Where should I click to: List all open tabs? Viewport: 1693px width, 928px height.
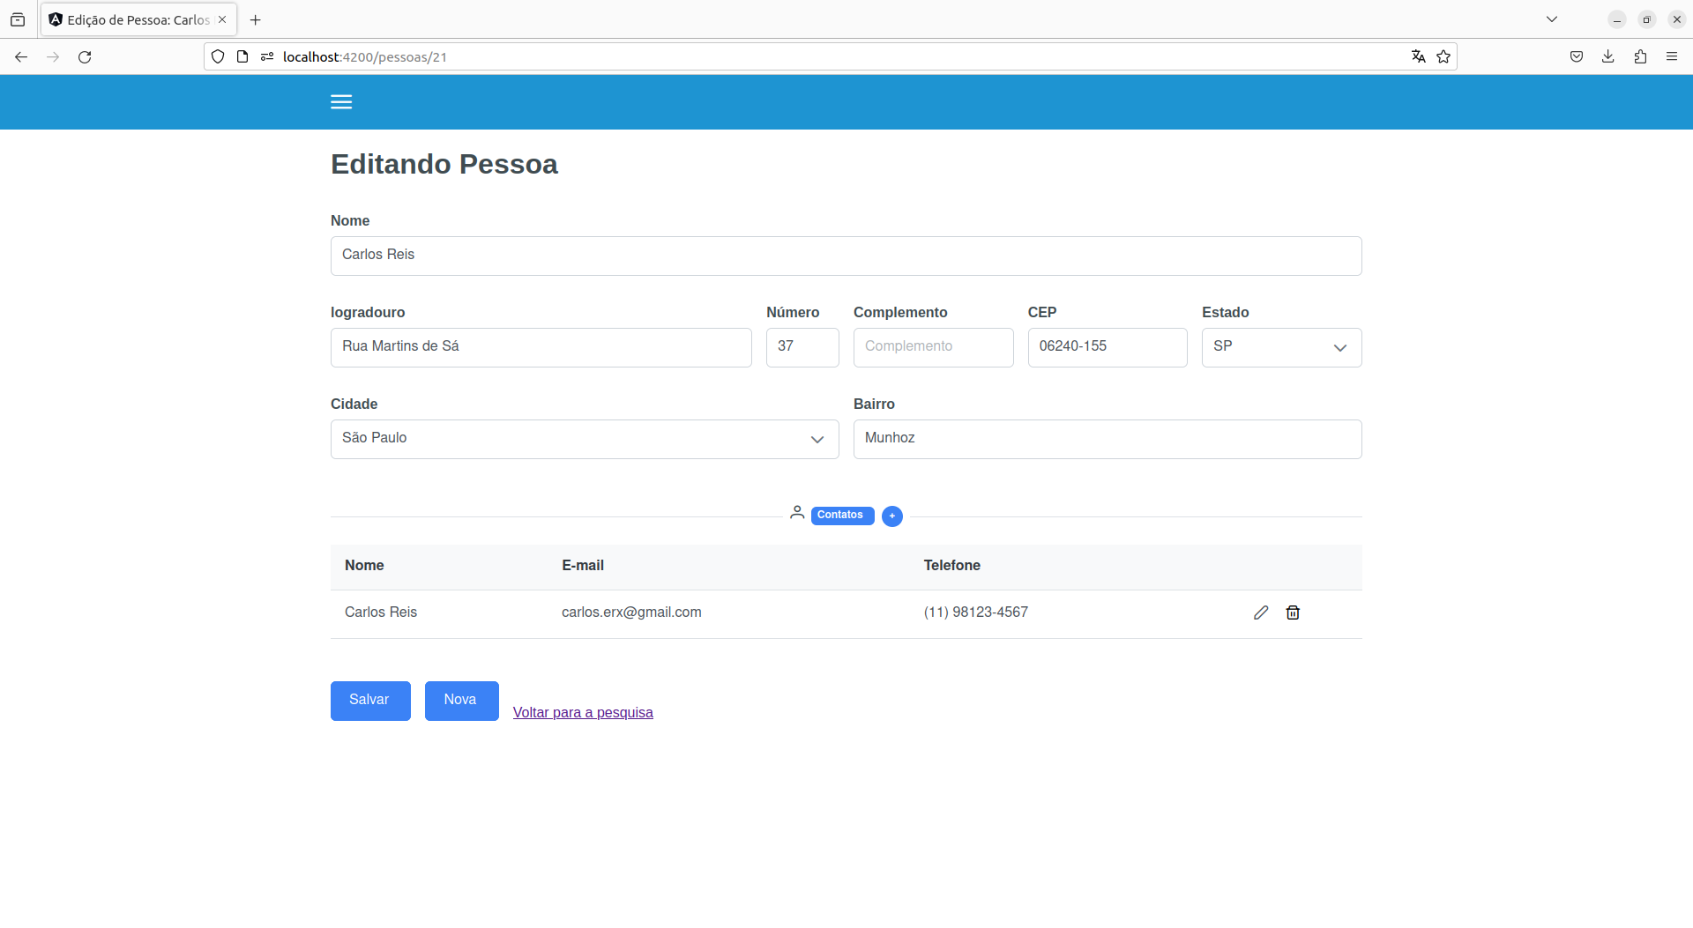[1552, 19]
